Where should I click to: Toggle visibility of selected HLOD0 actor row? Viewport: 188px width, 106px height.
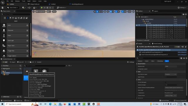(x=137, y=25)
